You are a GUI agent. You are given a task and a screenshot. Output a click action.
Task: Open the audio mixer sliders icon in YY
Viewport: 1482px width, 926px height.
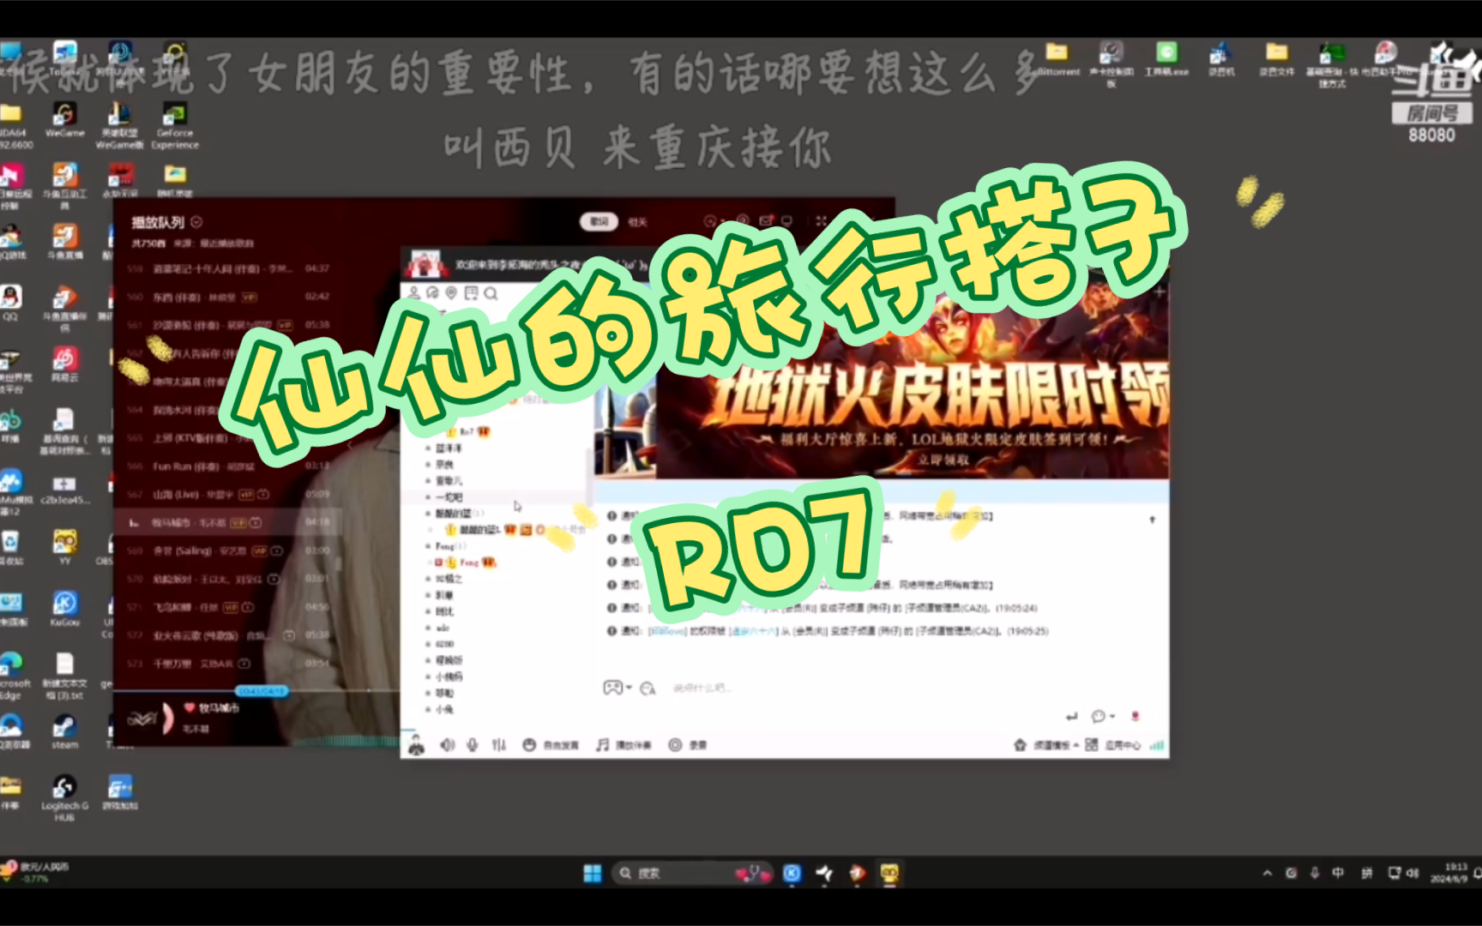point(498,745)
